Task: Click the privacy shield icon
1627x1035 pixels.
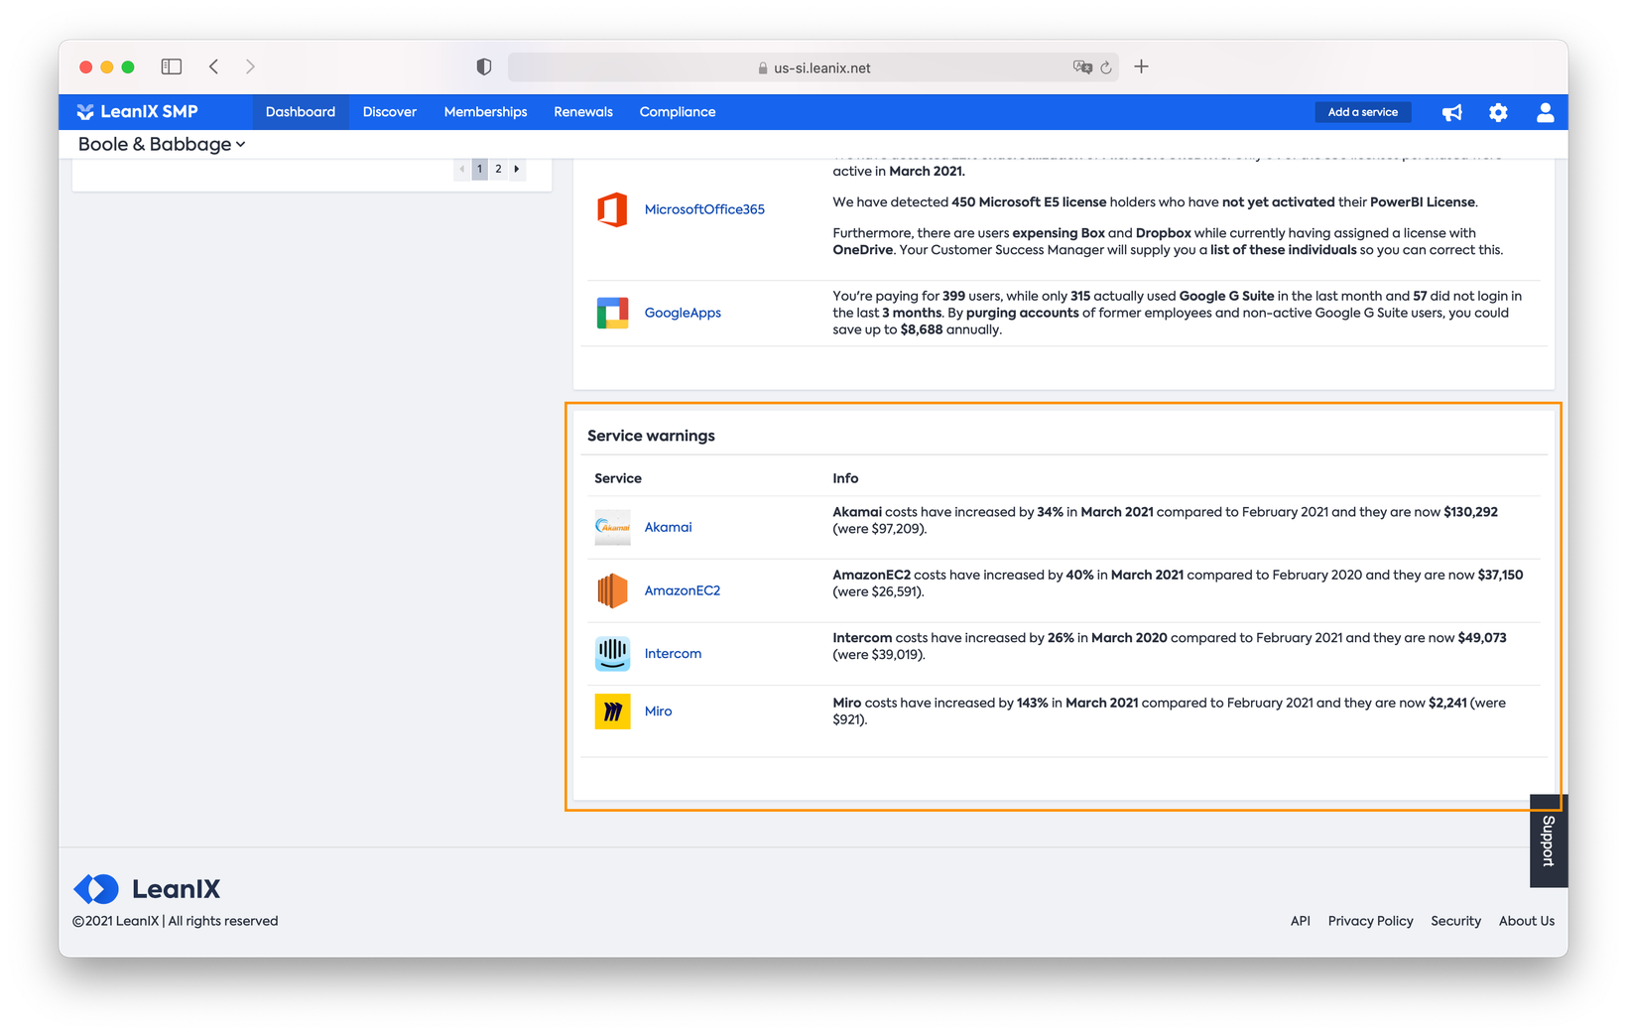Action: point(484,66)
